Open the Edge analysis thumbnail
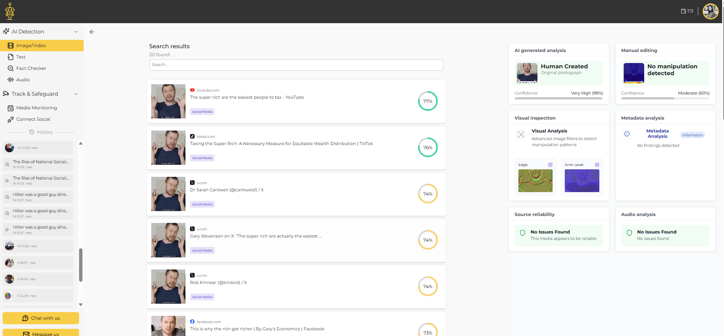Viewport: 724px width, 336px height. (535, 181)
